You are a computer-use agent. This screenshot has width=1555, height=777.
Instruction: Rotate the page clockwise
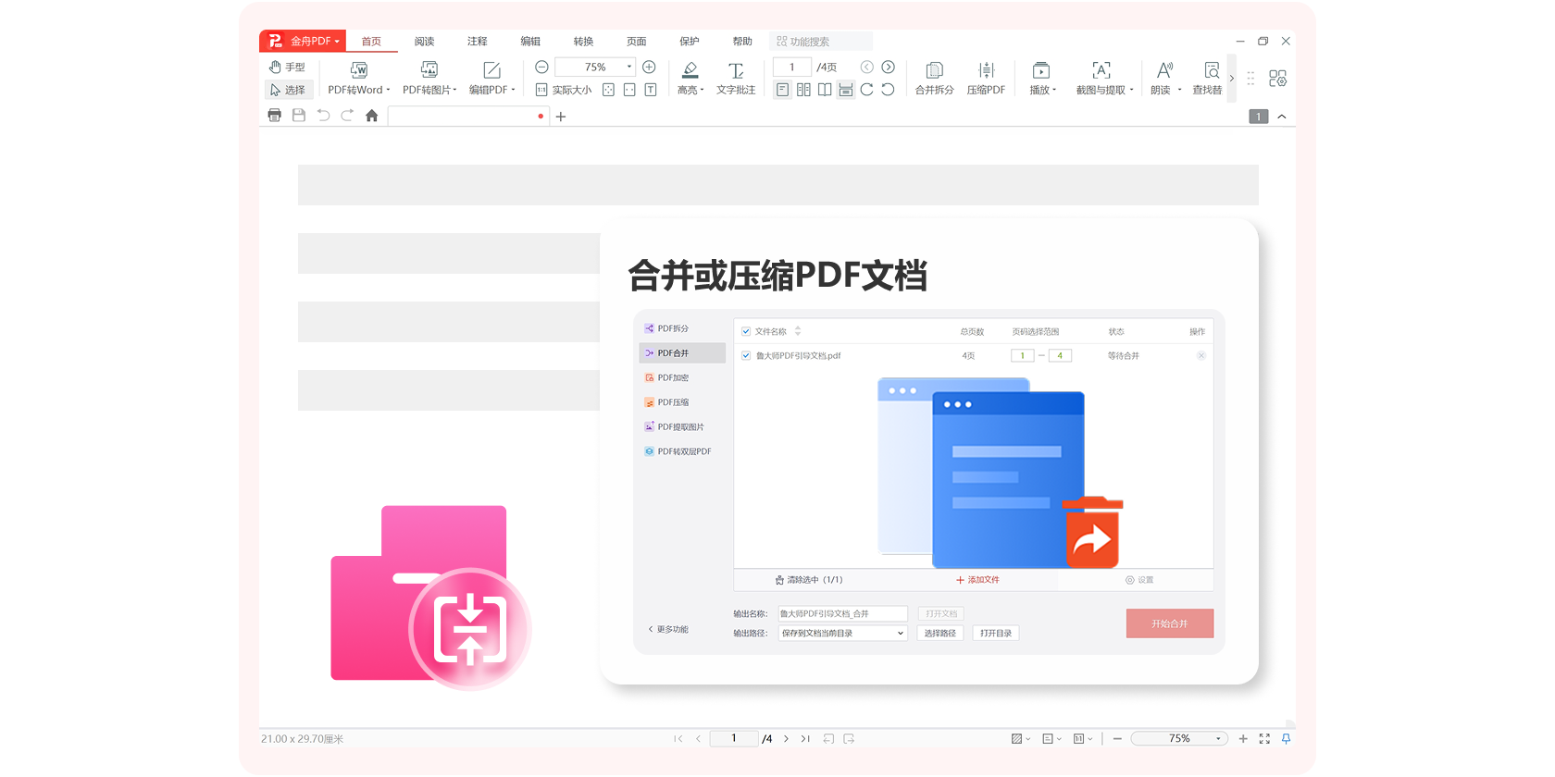click(866, 90)
